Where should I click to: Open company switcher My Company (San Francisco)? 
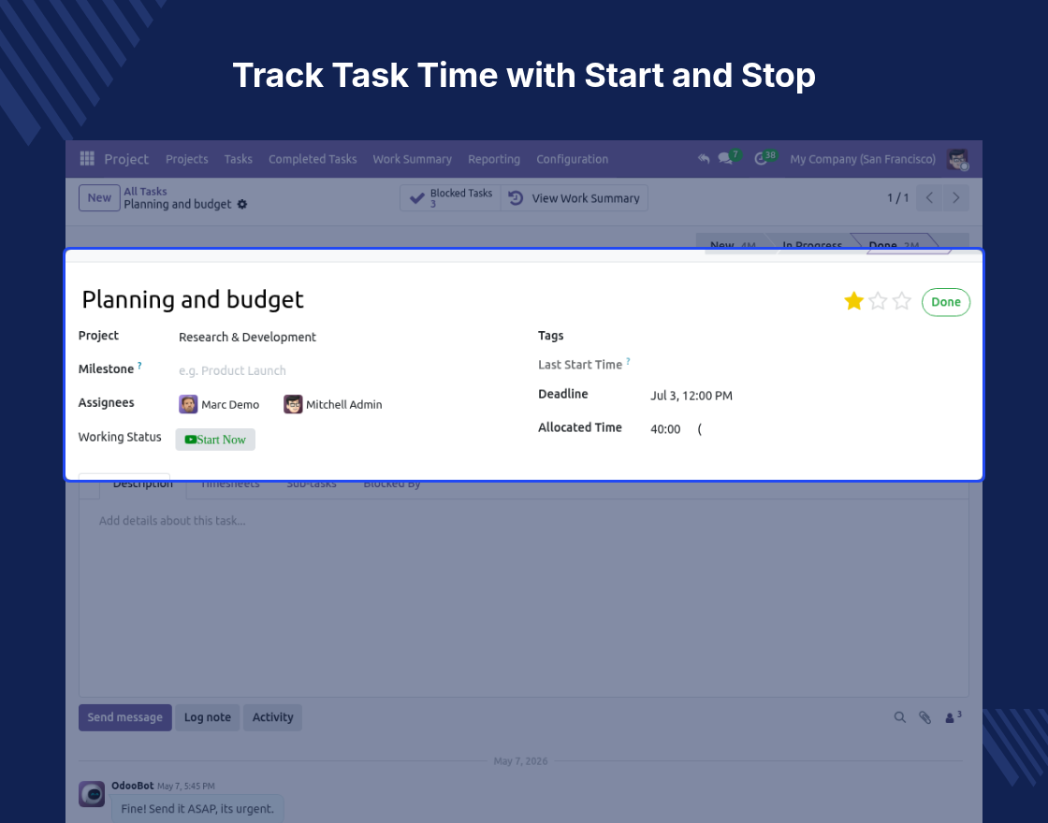tap(862, 159)
